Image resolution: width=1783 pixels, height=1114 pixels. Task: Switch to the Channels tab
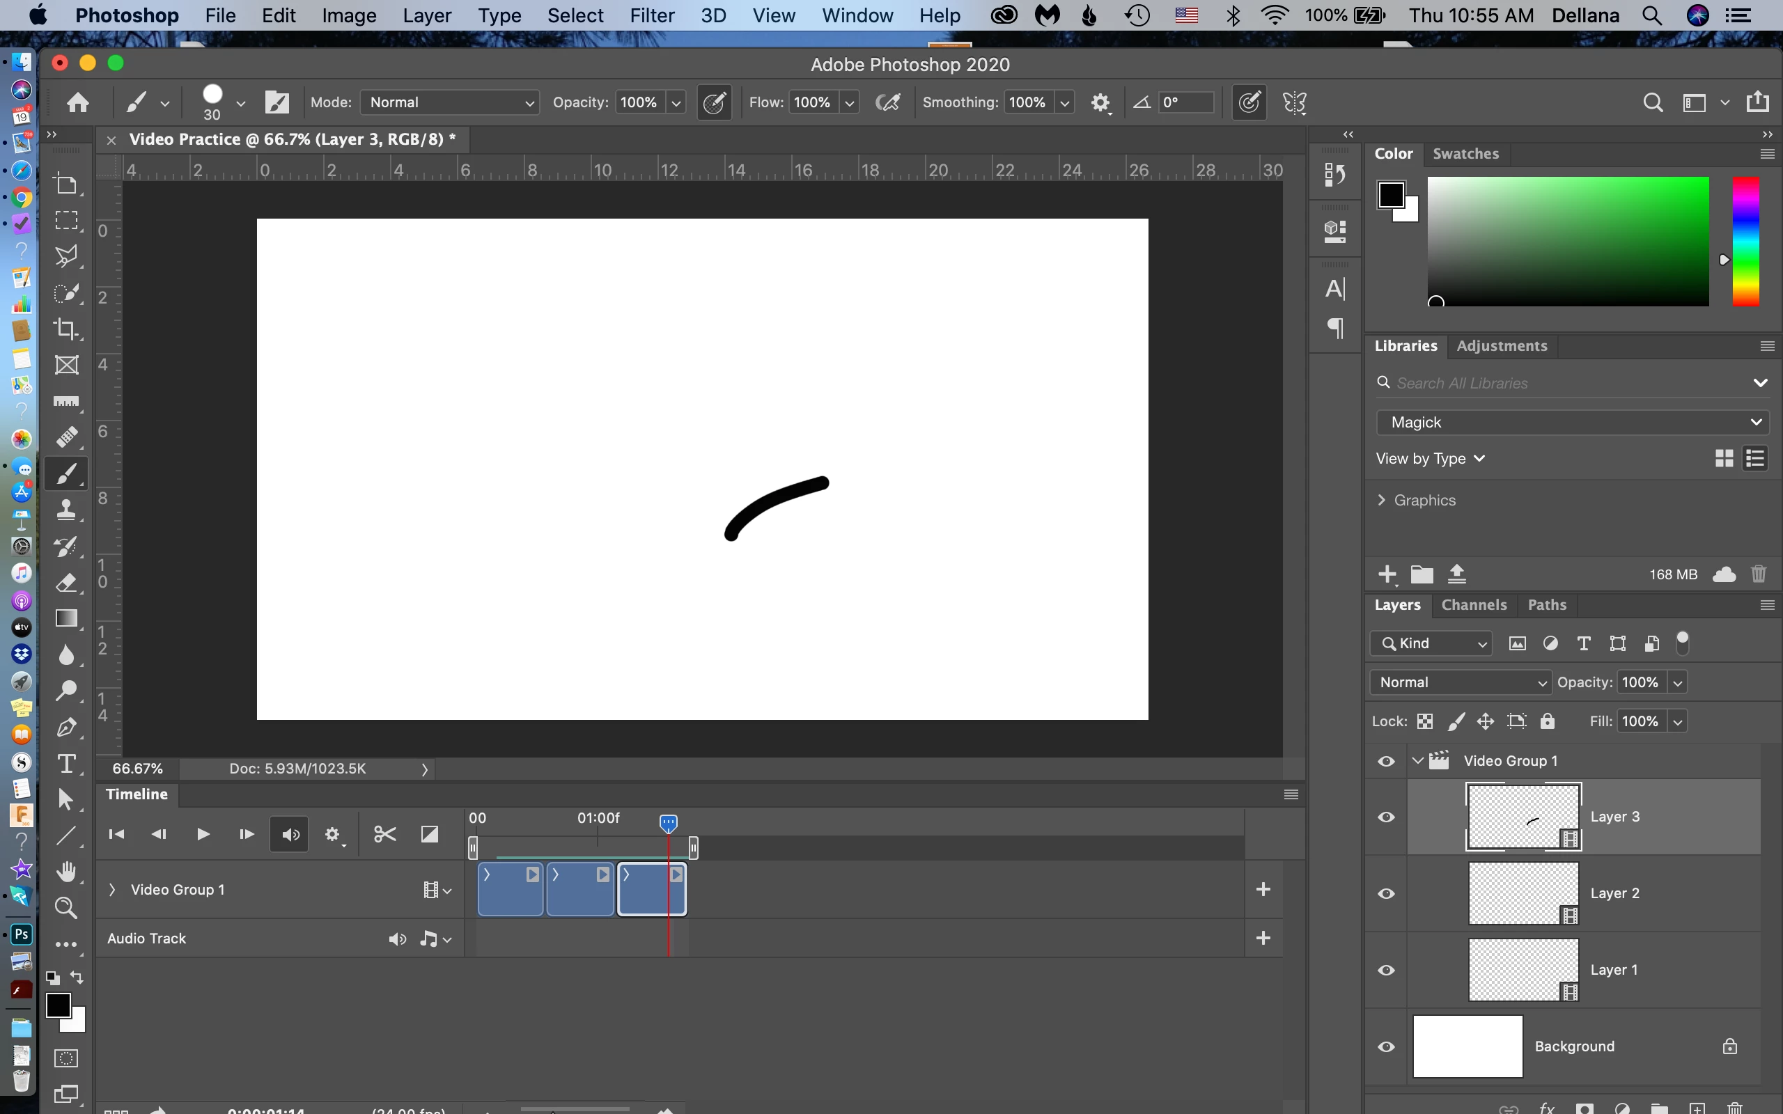click(x=1474, y=605)
